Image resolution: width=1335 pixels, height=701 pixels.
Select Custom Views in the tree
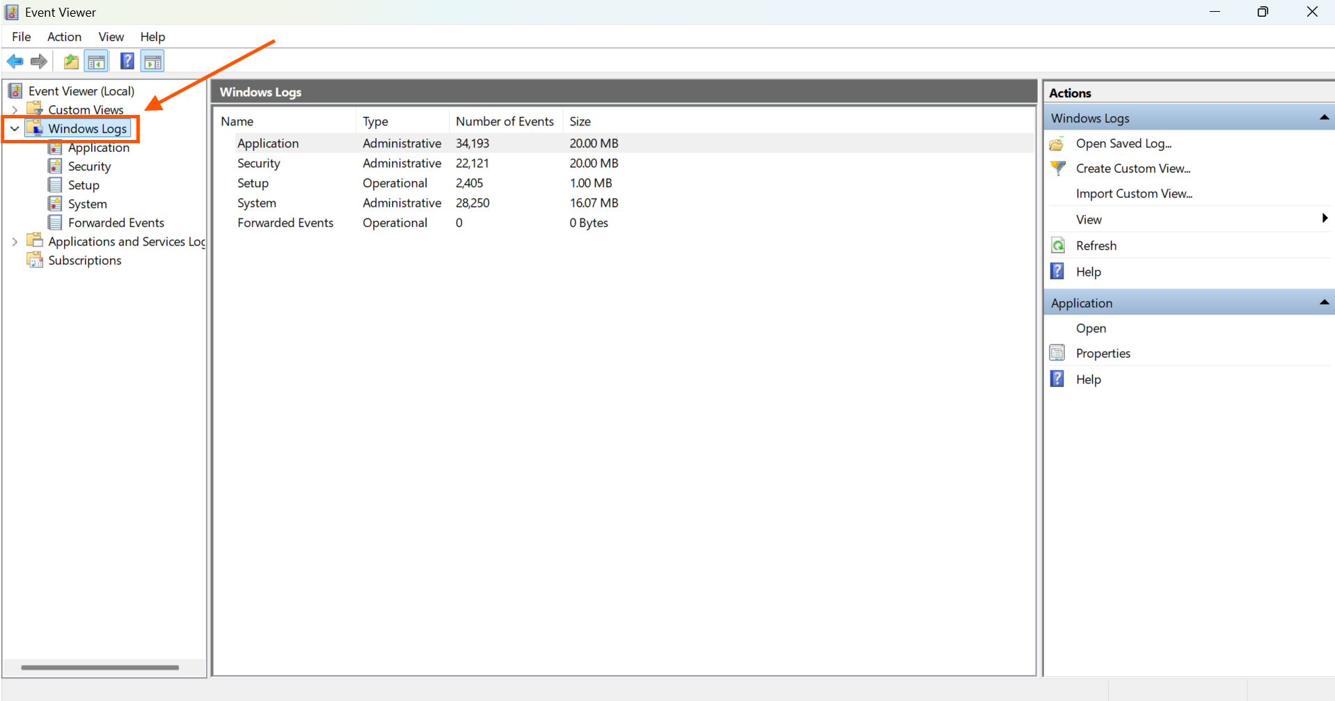(86, 109)
